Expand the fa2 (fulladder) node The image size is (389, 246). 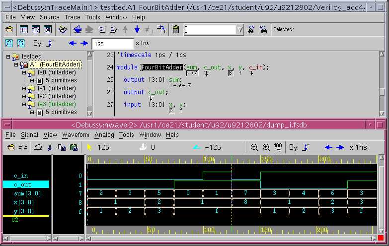click(24, 96)
